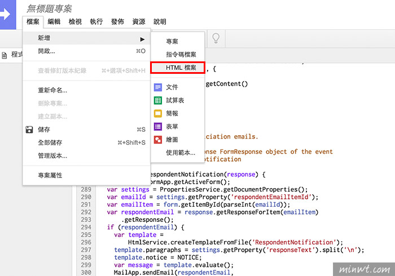Click line number 295 in gutter
The image size is (395, 276).
pyautogui.click(x=86, y=235)
